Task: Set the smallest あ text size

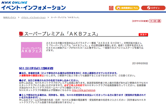Action: (151, 21)
